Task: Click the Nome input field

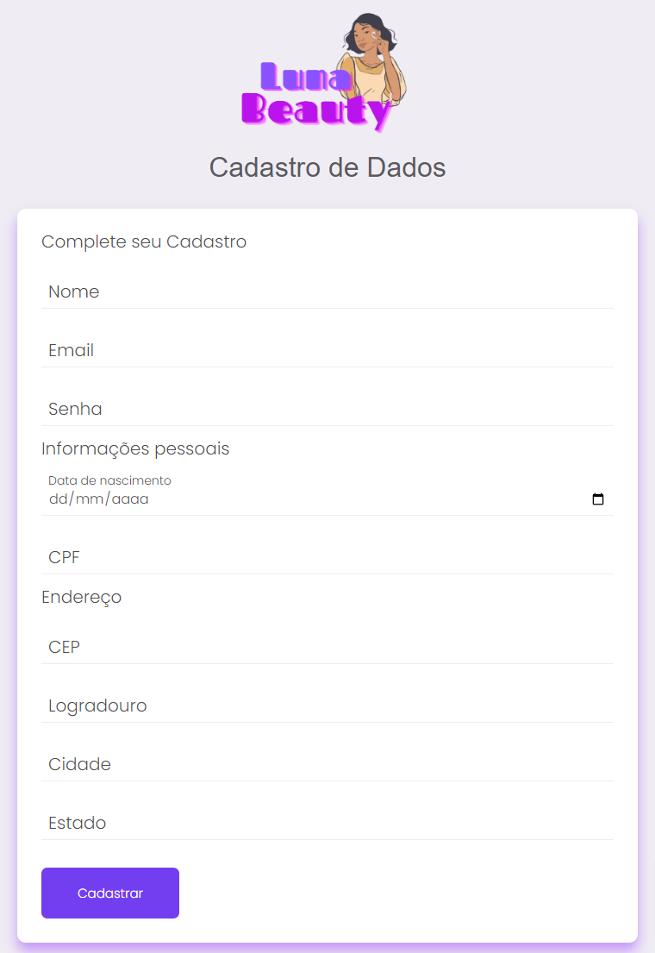Action: (x=327, y=293)
